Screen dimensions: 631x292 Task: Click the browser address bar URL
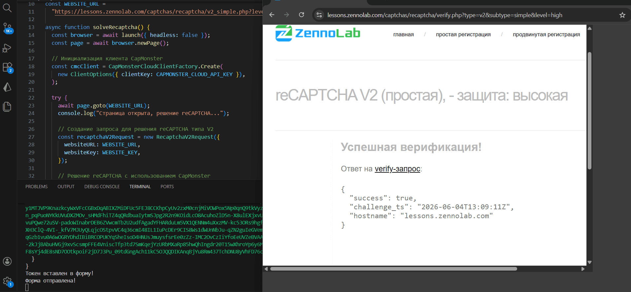(x=445, y=15)
